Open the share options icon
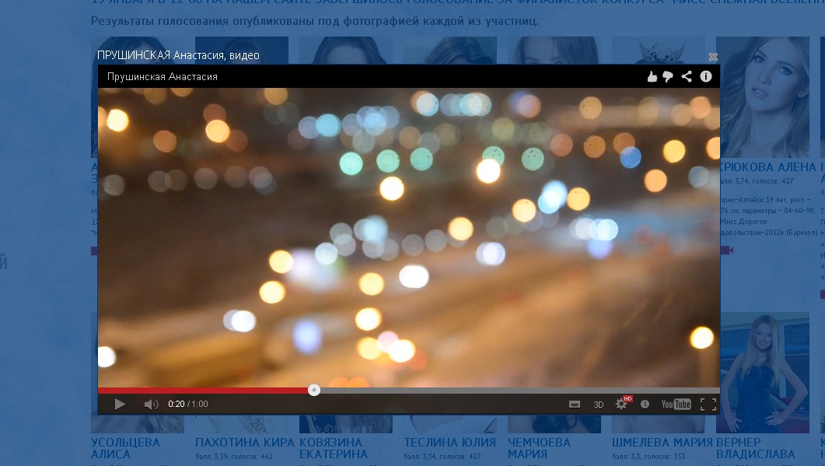The image size is (825, 466). point(687,77)
